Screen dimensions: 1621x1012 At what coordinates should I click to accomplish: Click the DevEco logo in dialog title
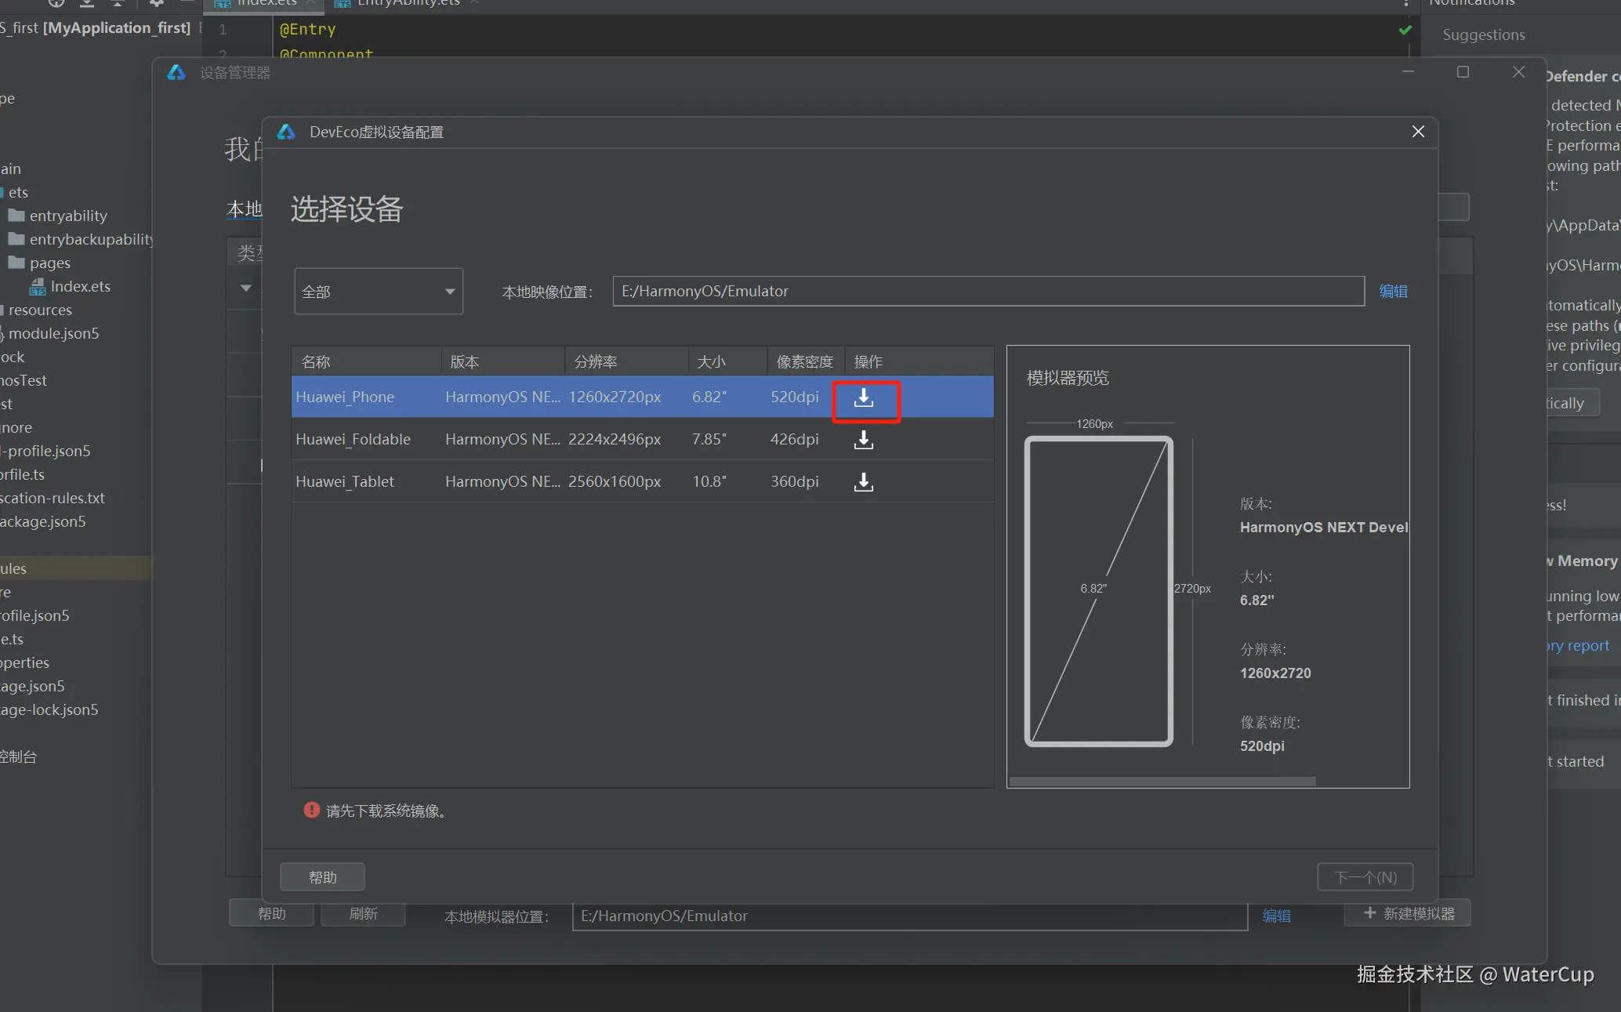click(286, 132)
